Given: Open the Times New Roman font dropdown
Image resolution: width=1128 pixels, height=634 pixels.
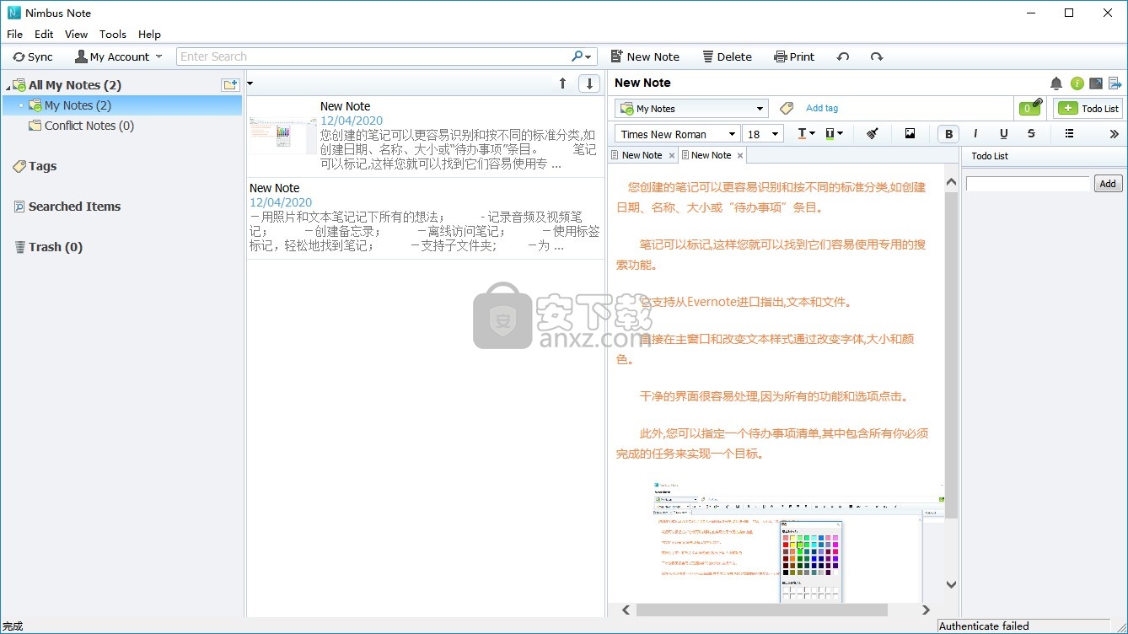Looking at the screenshot, I should [678, 134].
